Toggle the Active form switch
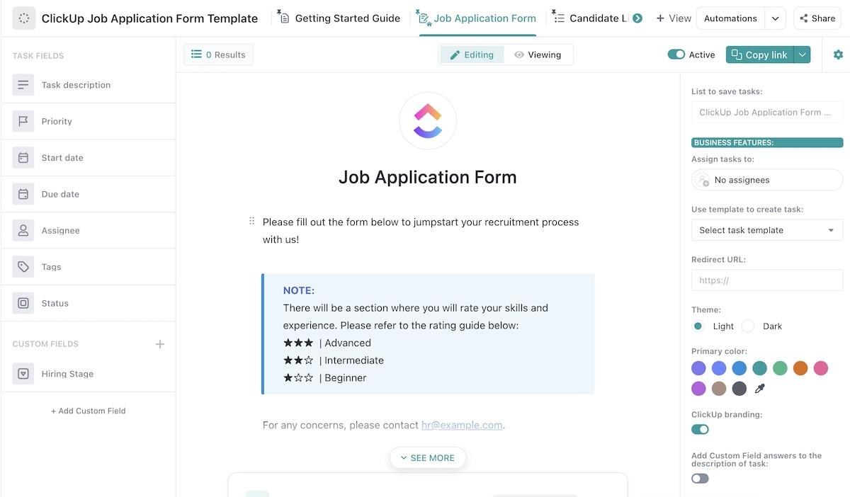The width and height of the screenshot is (850, 497). point(676,55)
